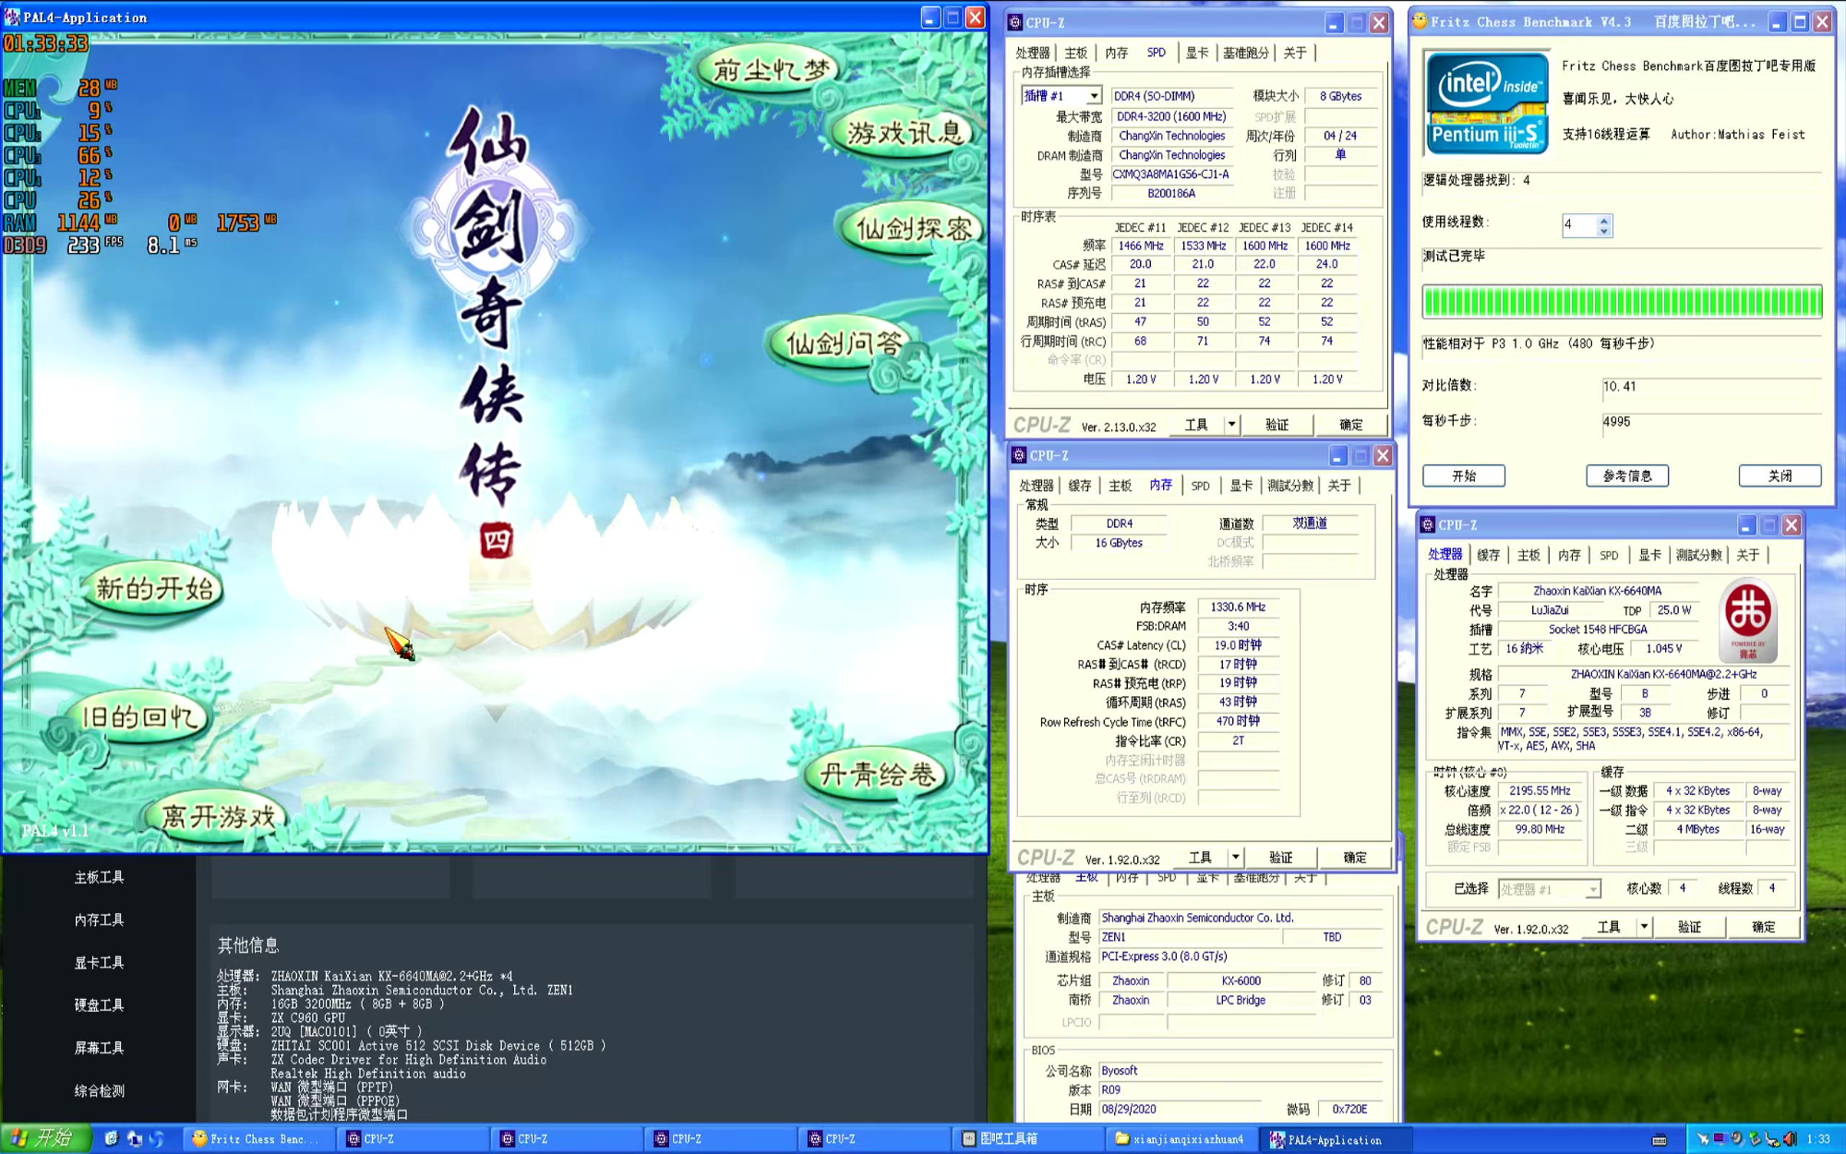Click 验证 in CPU-Z 2.13 SPD window
The image size is (1846, 1154).
(1277, 425)
